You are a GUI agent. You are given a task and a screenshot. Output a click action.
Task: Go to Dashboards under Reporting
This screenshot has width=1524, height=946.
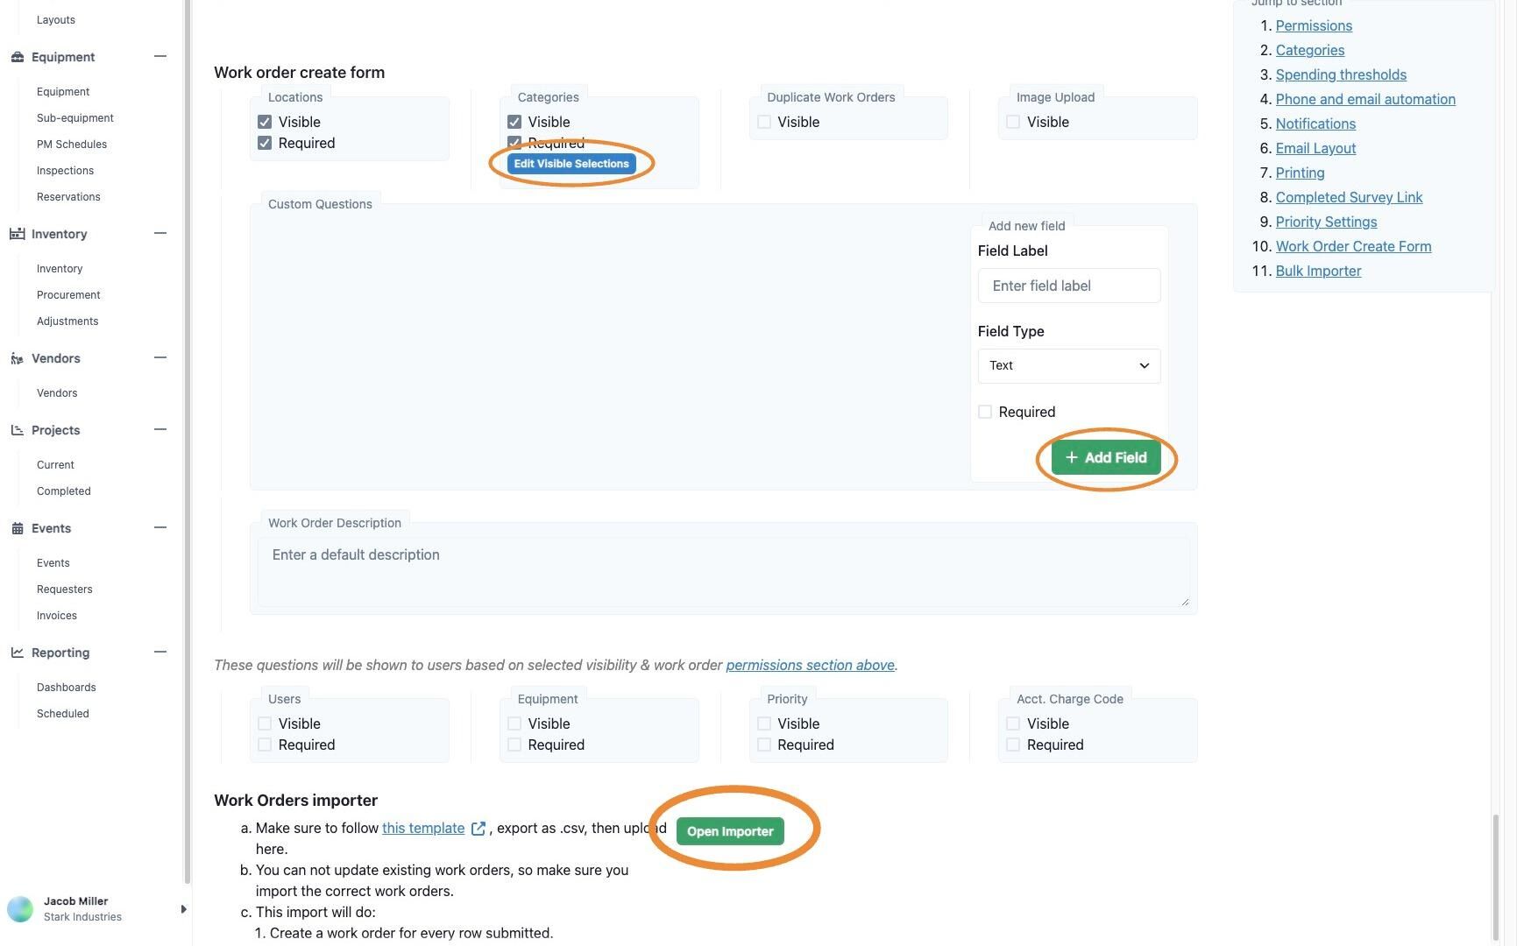(x=67, y=688)
